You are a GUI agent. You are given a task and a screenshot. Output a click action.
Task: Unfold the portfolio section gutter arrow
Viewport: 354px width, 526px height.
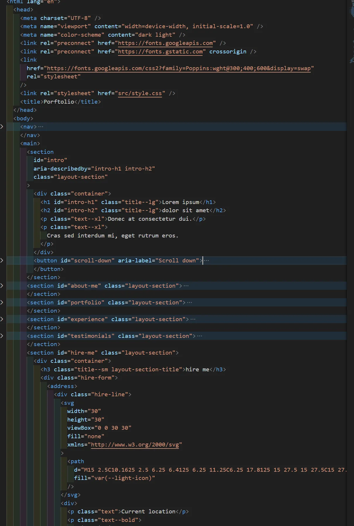[2, 303]
